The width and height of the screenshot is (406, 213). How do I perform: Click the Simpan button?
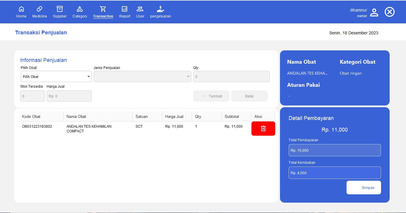pyautogui.click(x=363, y=188)
